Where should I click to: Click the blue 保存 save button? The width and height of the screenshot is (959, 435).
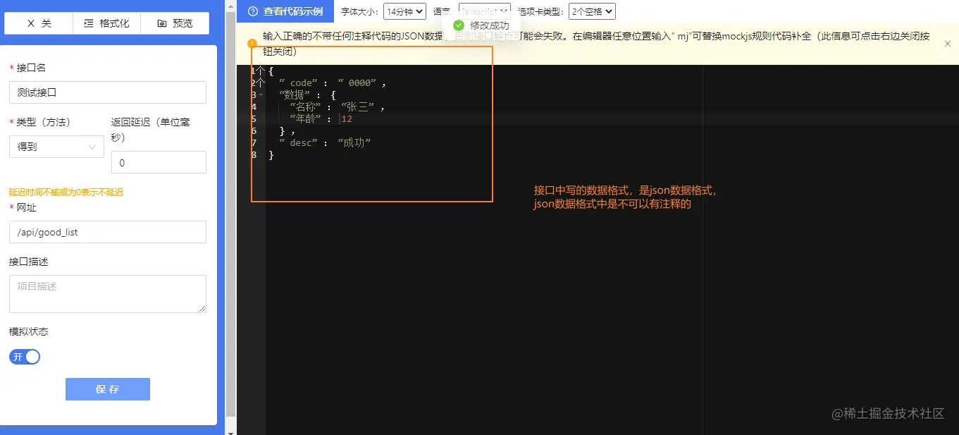tap(108, 389)
